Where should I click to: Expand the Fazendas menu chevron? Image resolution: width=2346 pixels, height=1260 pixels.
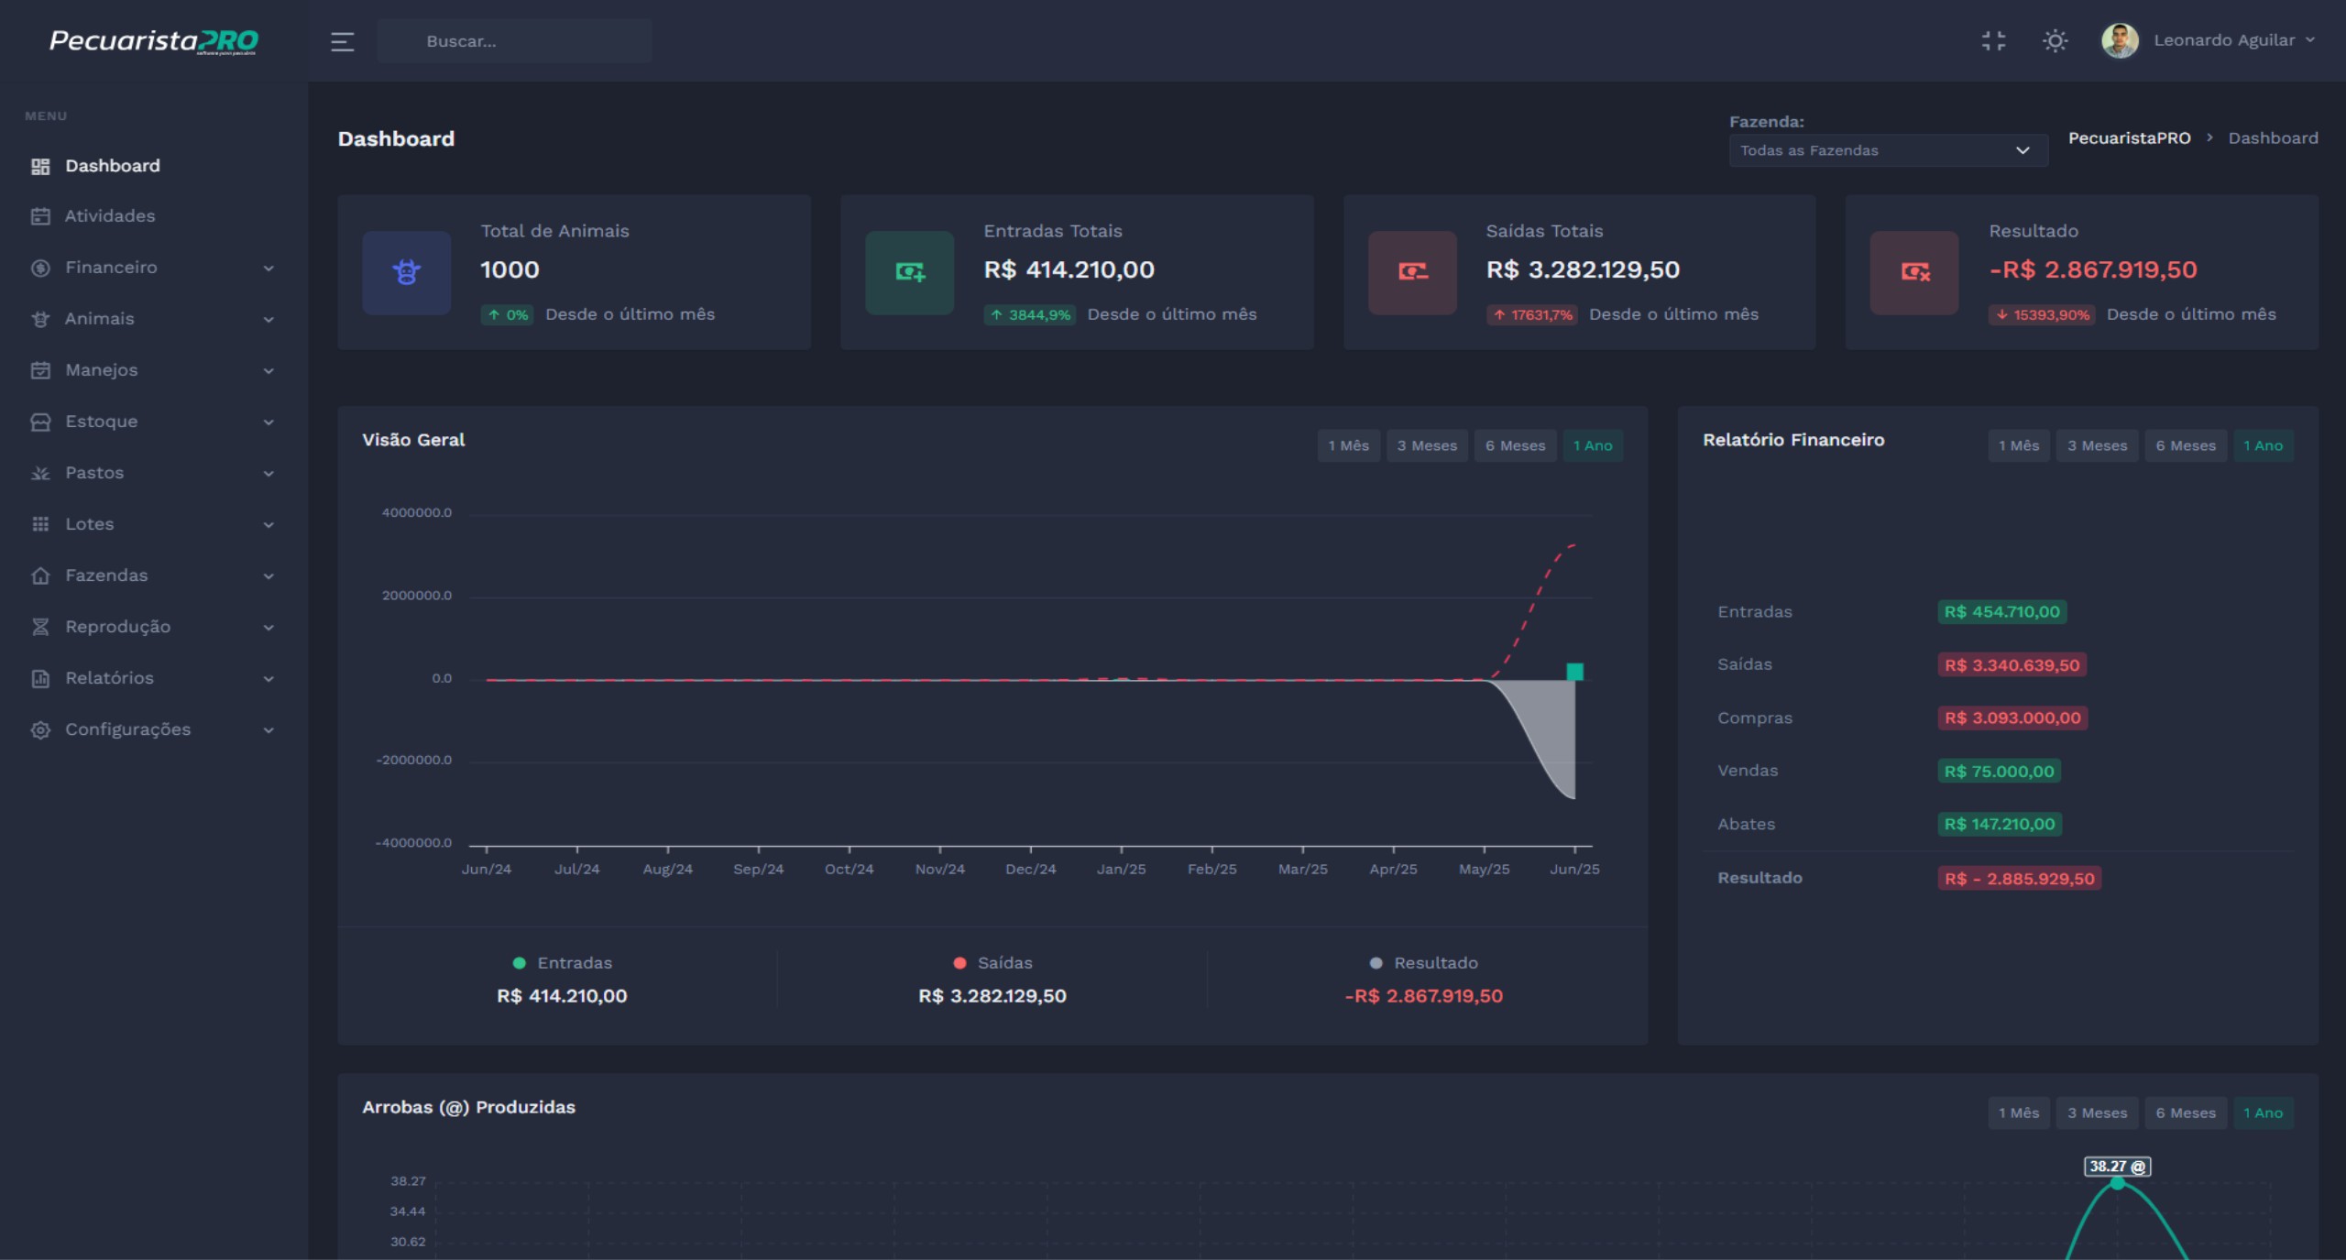click(x=269, y=576)
